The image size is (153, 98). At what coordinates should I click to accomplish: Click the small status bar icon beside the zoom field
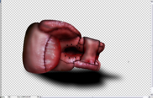coord(9,97)
